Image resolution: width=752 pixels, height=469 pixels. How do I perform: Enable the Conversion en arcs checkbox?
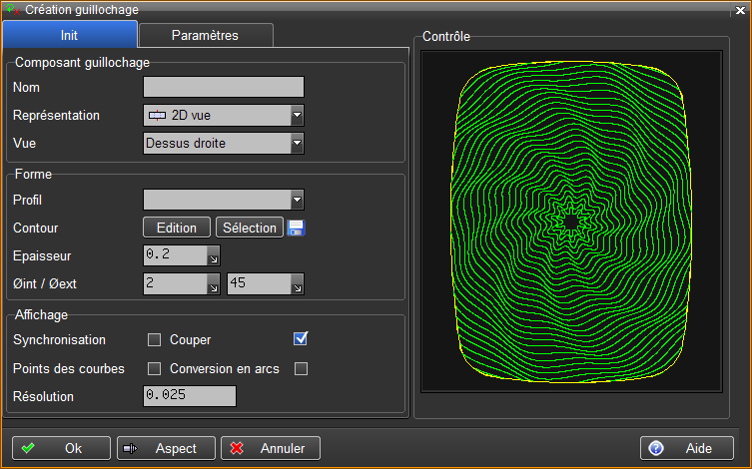(302, 369)
